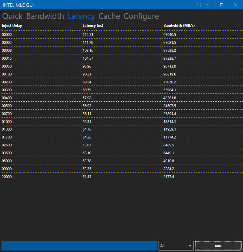Viewport: 243px width, 252px height.
Task: Select latency value 112.51
Action: (x=88, y=35)
